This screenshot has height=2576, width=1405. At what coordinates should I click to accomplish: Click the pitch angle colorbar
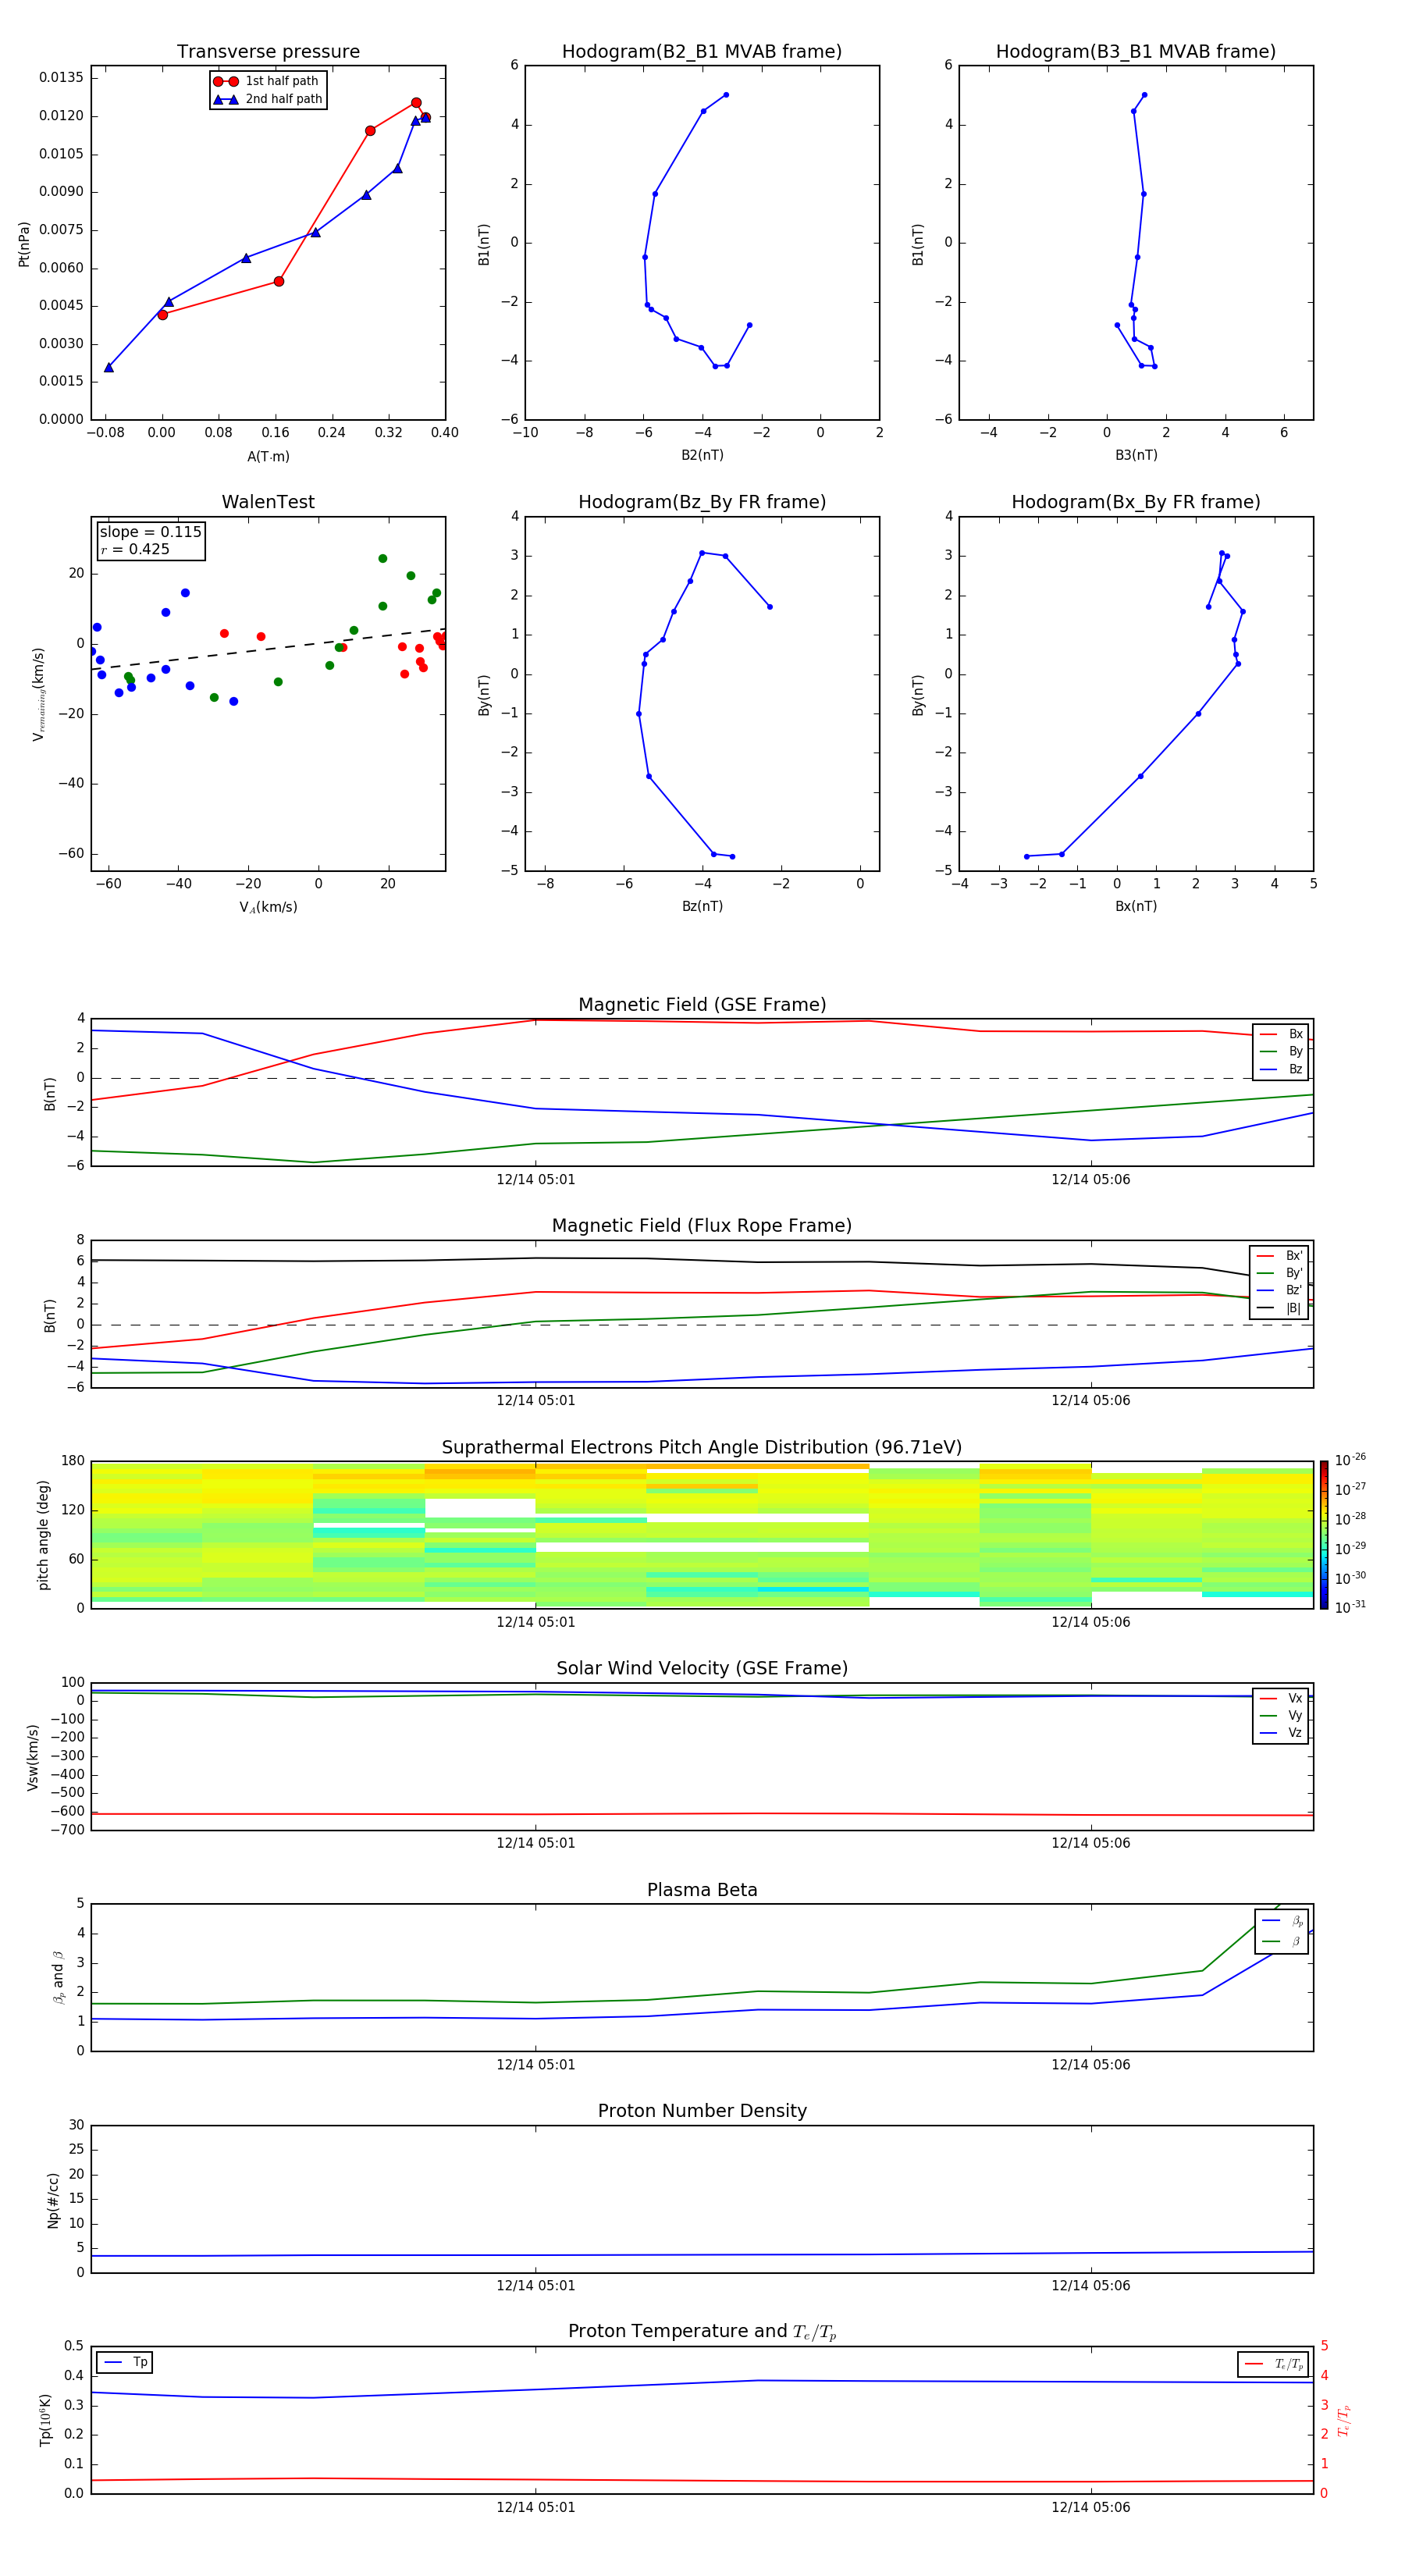tap(1323, 1534)
